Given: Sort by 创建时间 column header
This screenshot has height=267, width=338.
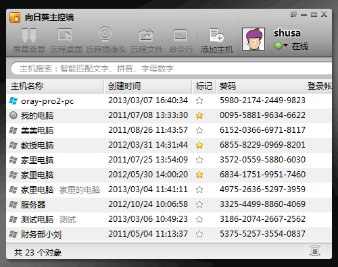Looking at the screenshot, I should [x=148, y=86].
